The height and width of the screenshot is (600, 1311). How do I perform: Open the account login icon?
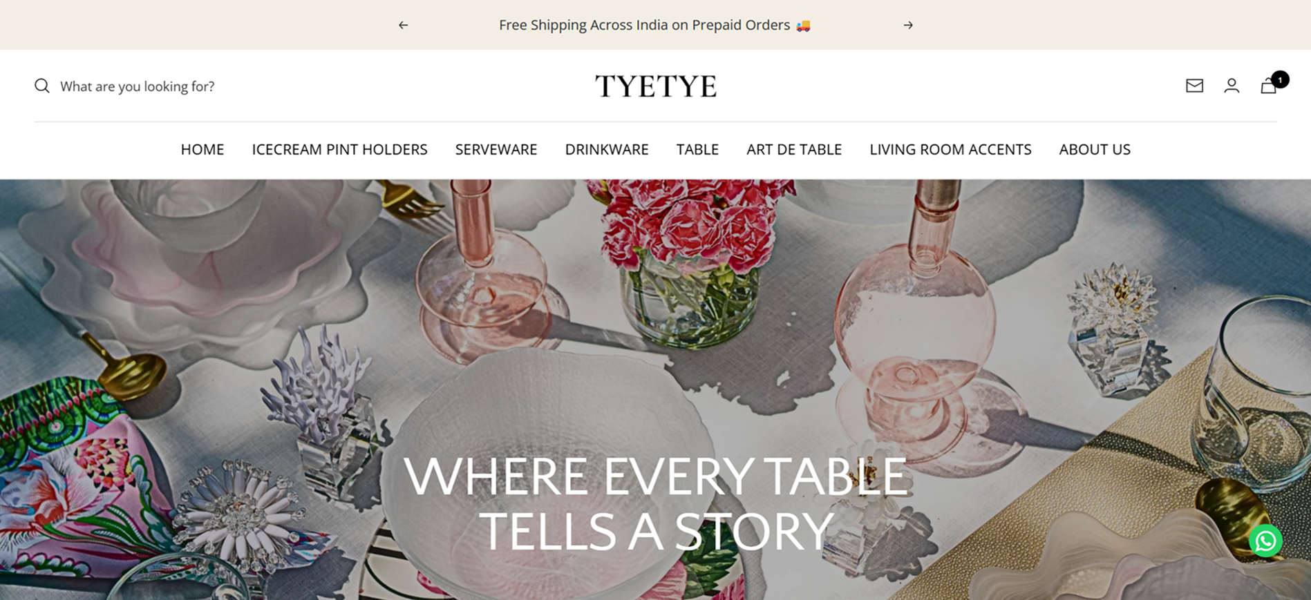1232,86
